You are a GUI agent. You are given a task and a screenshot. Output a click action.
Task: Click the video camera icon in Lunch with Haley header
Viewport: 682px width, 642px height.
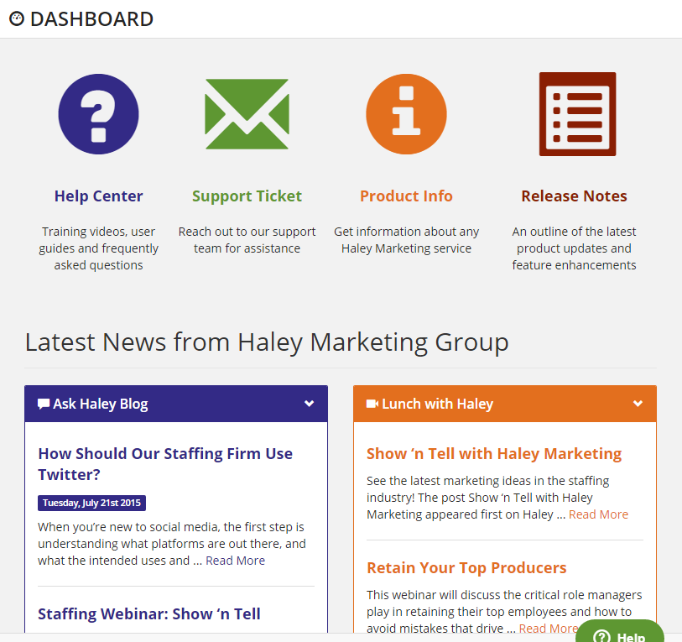point(372,404)
